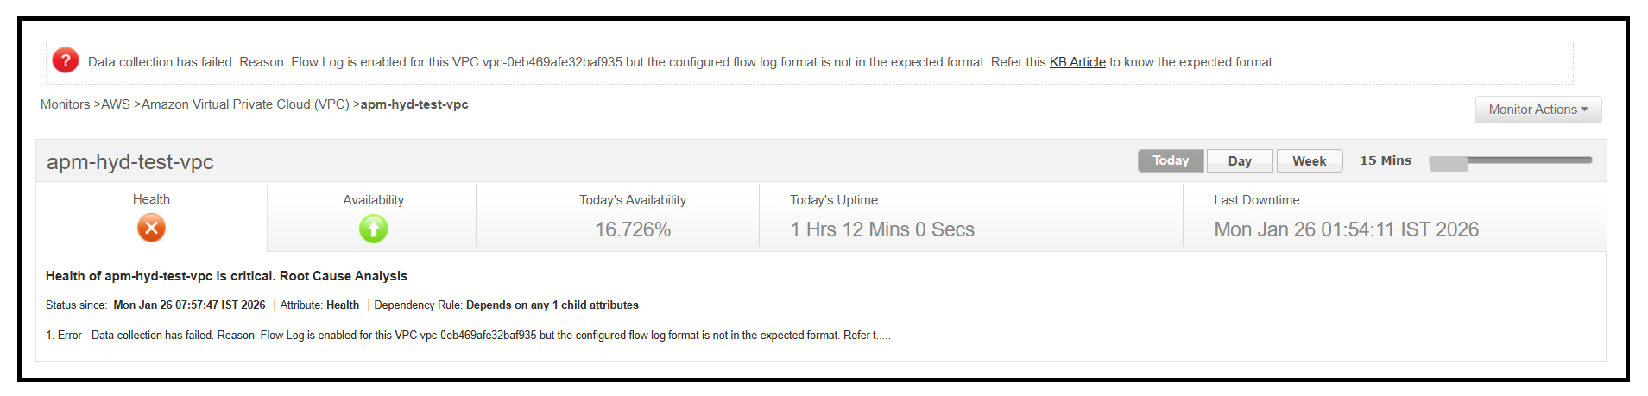
Task: Expand the Monitor Actions dropdown
Action: (1538, 110)
